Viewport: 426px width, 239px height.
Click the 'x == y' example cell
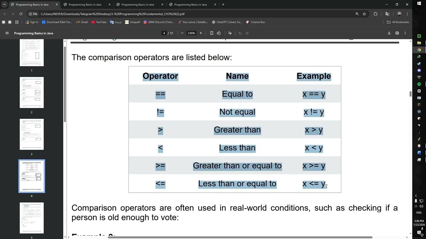tap(314, 94)
